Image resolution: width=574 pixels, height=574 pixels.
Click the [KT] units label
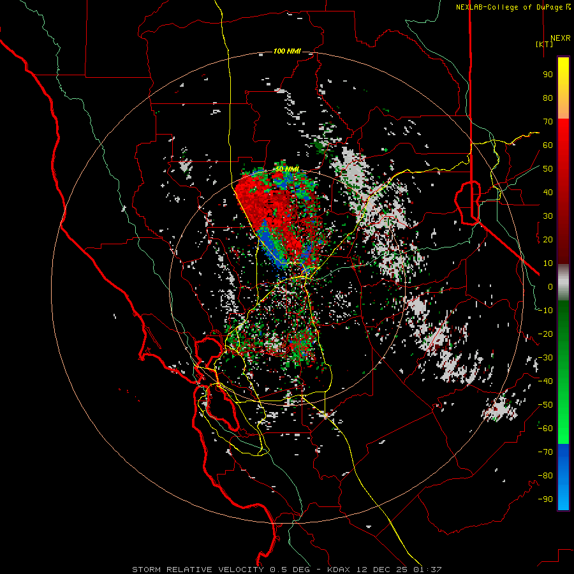click(x=545, y=44)
